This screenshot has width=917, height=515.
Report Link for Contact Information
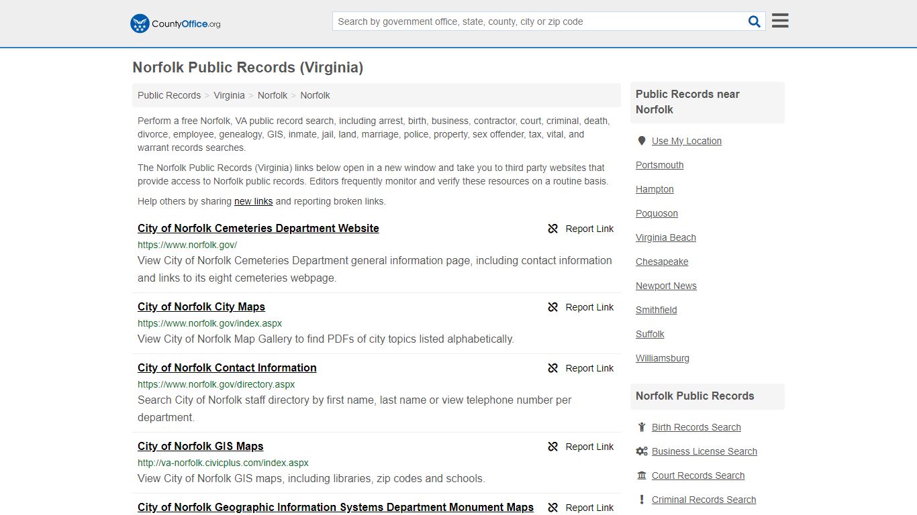pyautogui.click(x=581, y=368)
